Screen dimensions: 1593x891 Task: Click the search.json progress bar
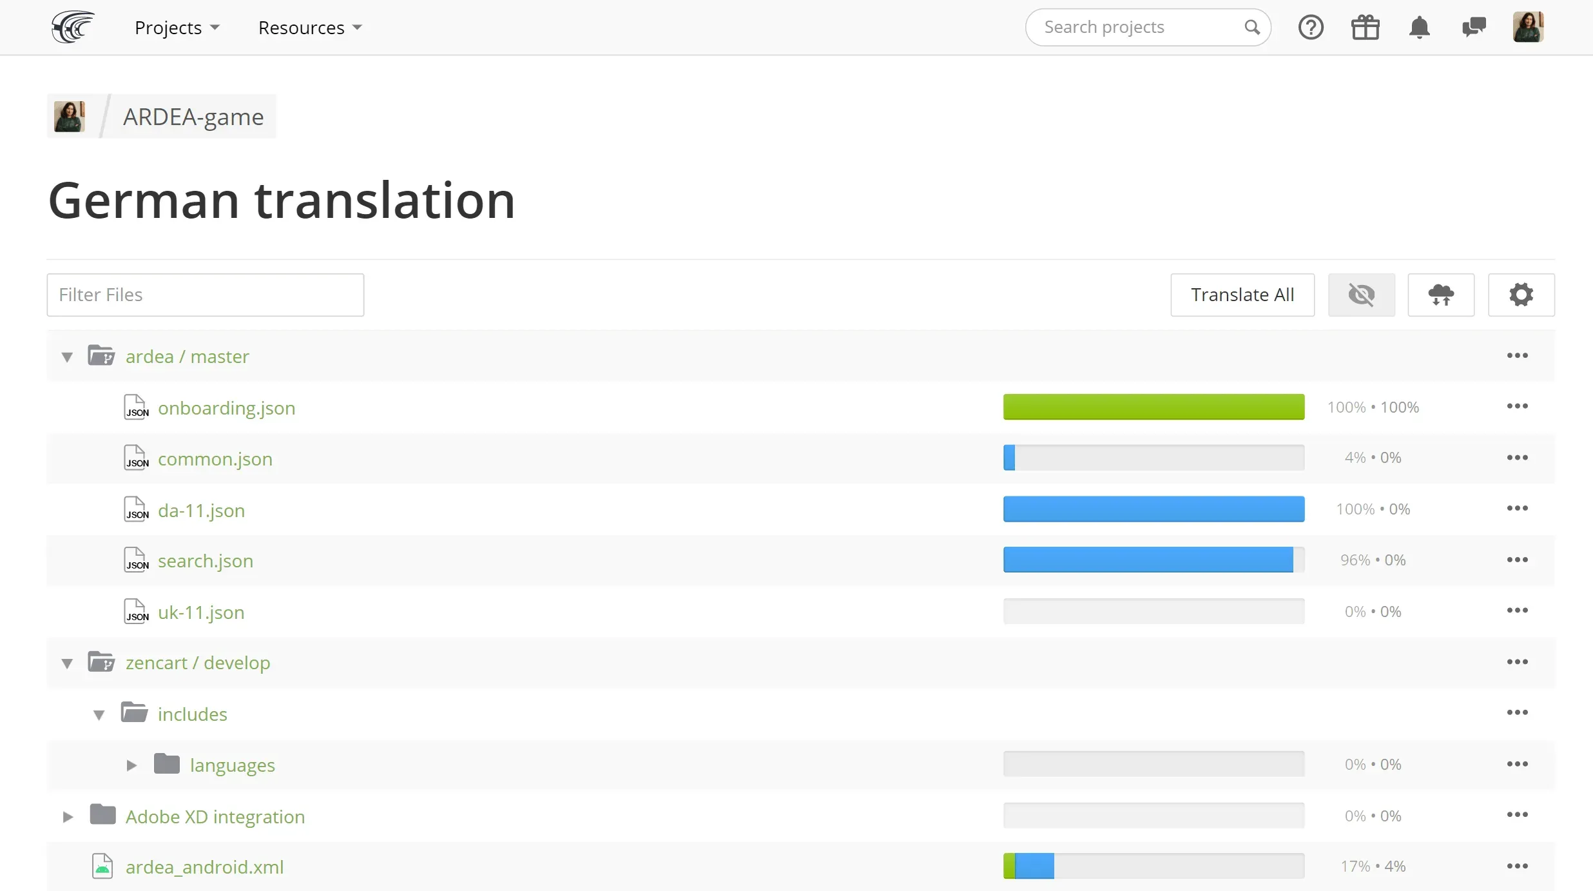(x=1153, y=560)
